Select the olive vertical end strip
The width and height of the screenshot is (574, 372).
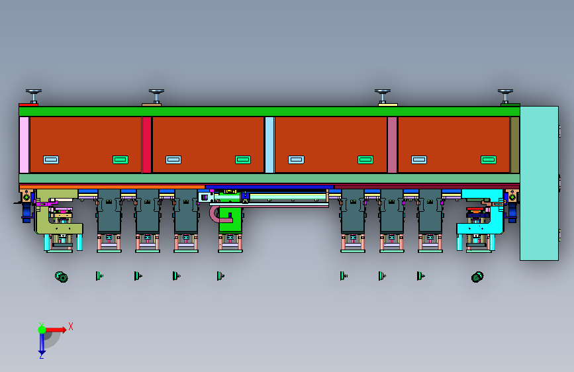pyautogui.click(x=514, y=144)
